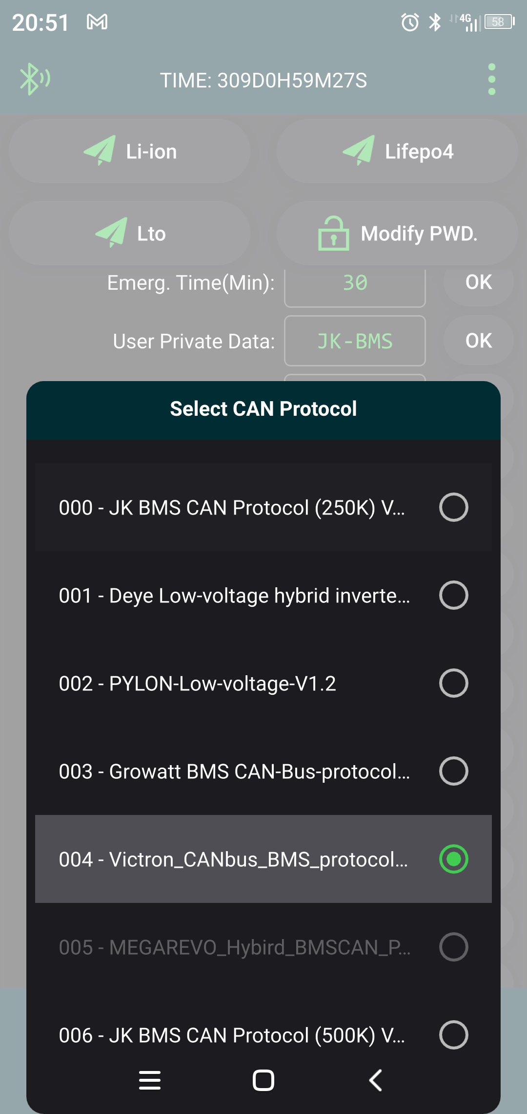Tap the Li-ion paper plane icon

100,150
